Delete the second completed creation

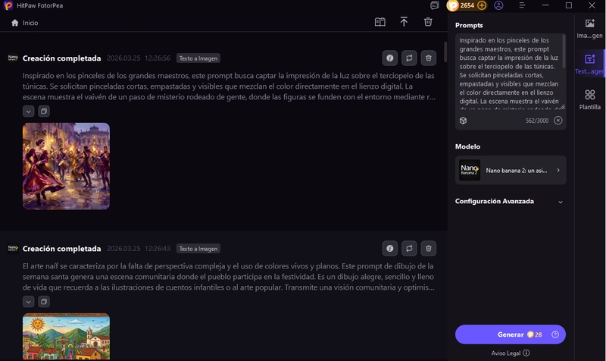pyautogui.click(x=428, y=248)
